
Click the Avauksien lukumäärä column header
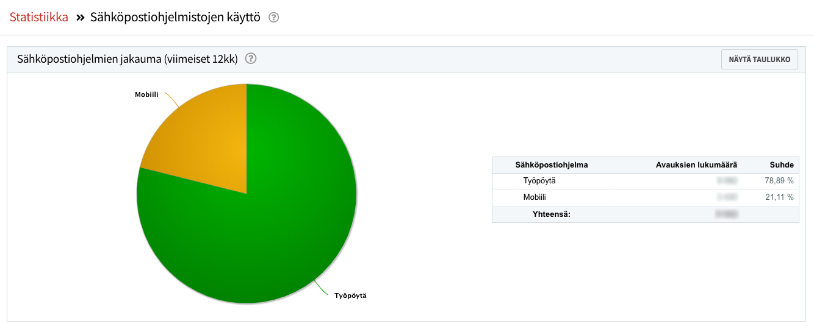pos(696,164)
